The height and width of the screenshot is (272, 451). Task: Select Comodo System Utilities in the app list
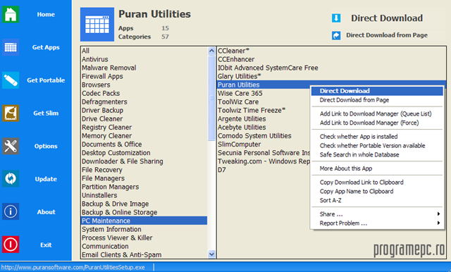click(x=263, y=136)
